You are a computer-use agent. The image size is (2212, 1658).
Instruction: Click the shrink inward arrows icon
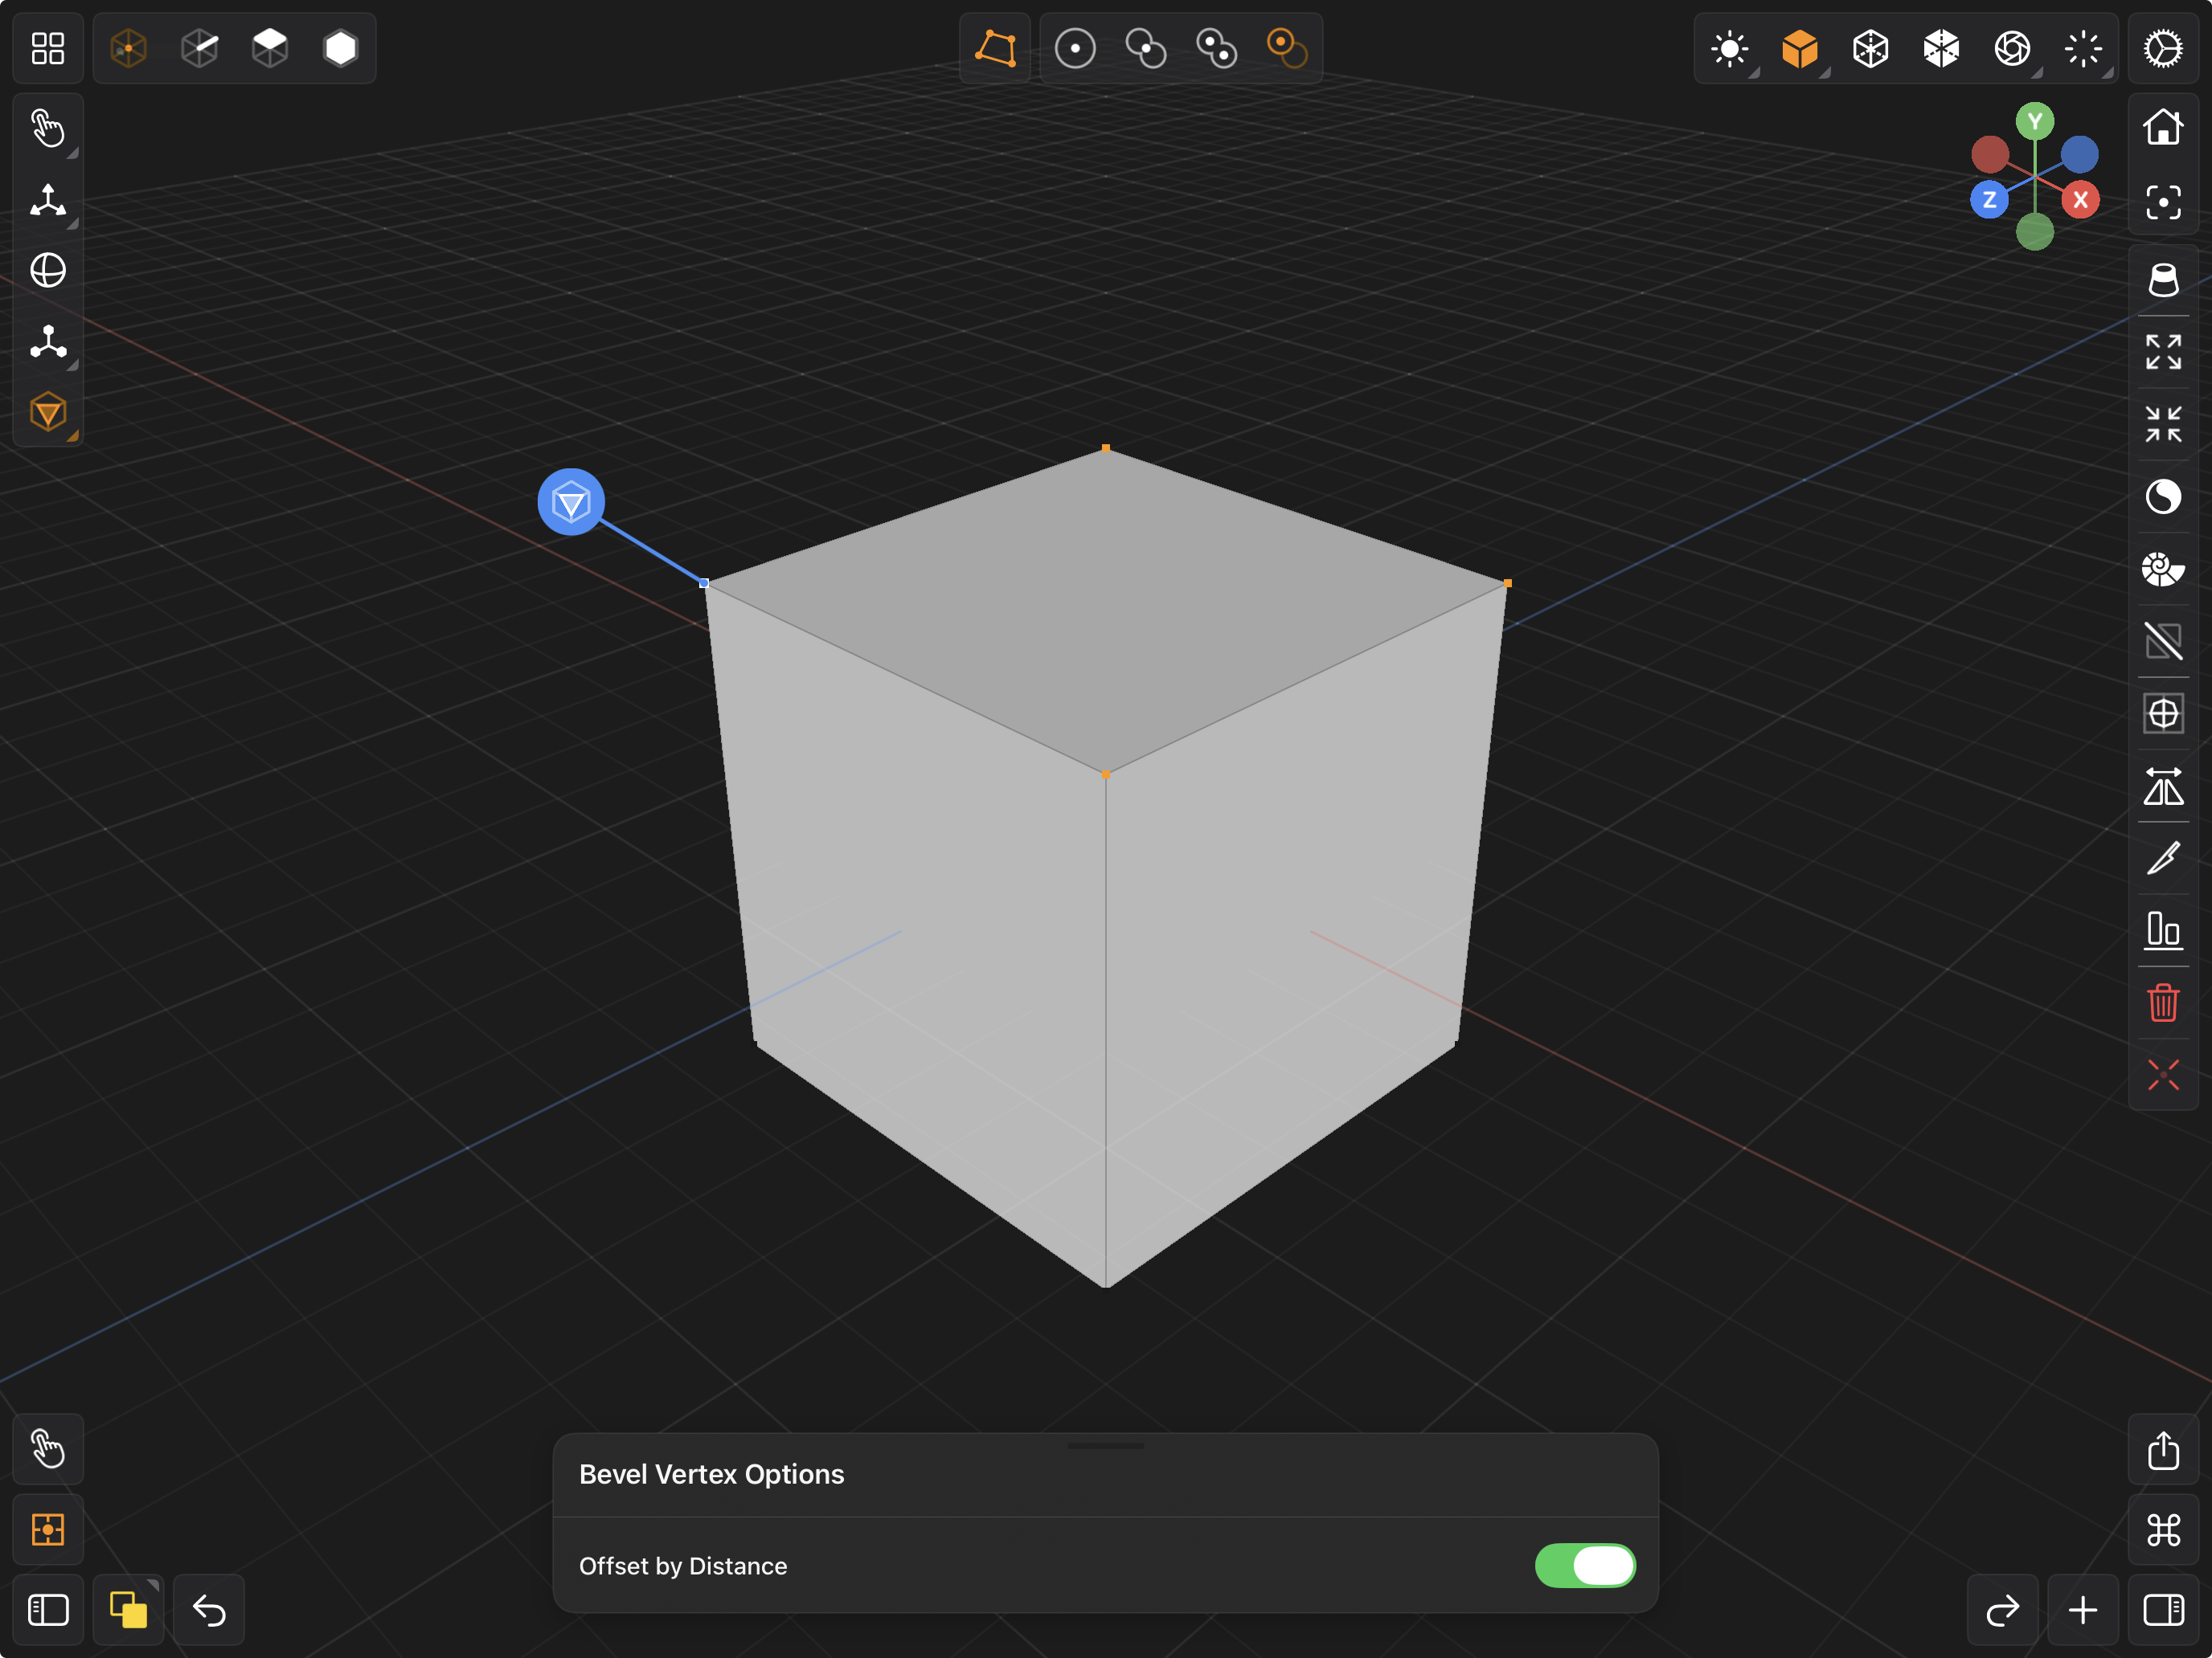(2163, 424)
